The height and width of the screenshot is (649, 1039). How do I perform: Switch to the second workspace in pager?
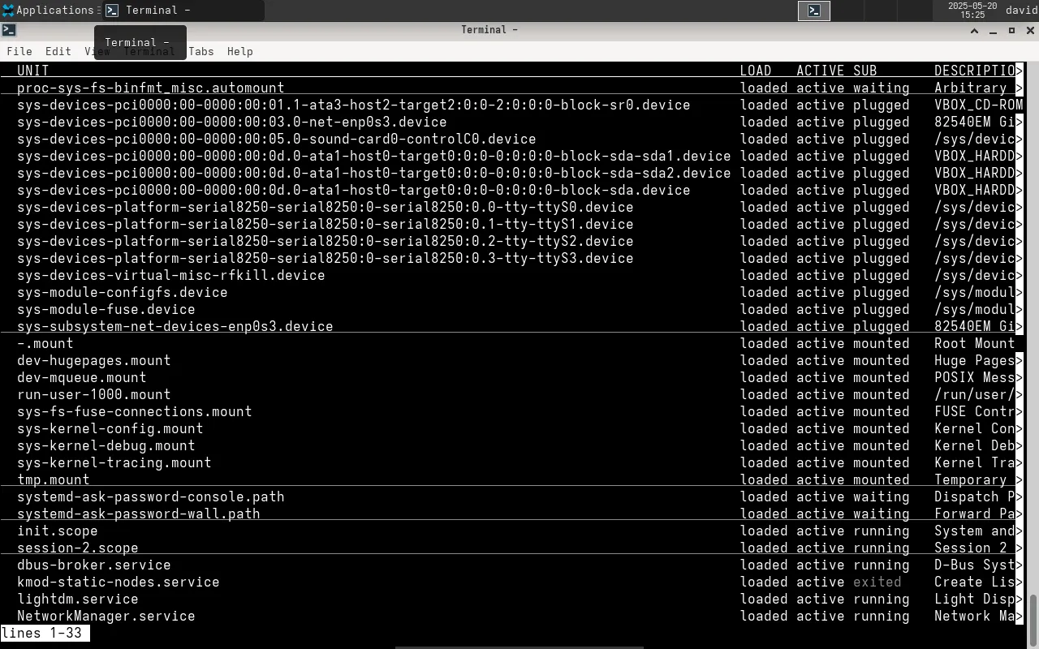pos(847,11)
